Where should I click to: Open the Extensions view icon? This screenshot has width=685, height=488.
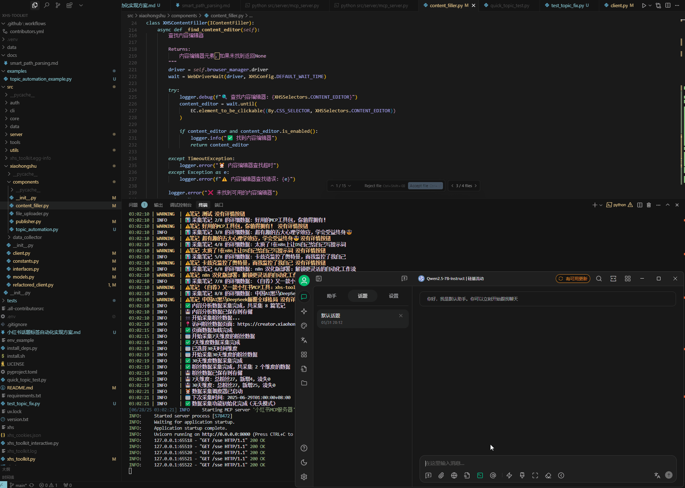click(69, 5)
